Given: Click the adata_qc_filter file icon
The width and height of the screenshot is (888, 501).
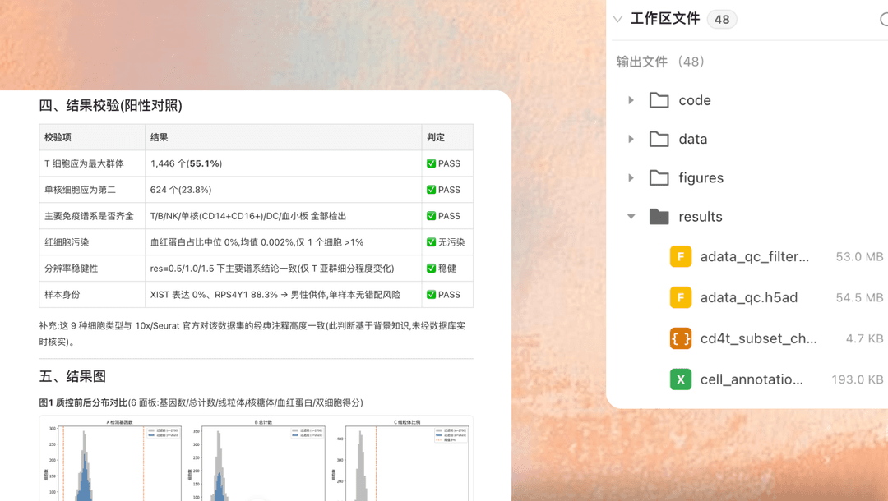Looking at the screenshot, I should pos(681,257).
